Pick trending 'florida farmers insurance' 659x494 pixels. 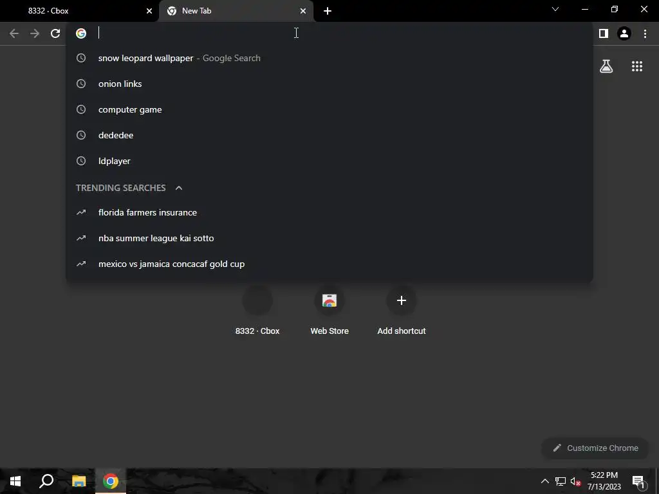329,212
